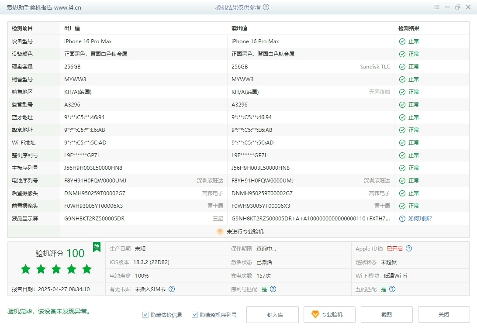Click the green check icon in 电池序列号 row
This screenshot has height=330, width=477.
click(402, 181)
